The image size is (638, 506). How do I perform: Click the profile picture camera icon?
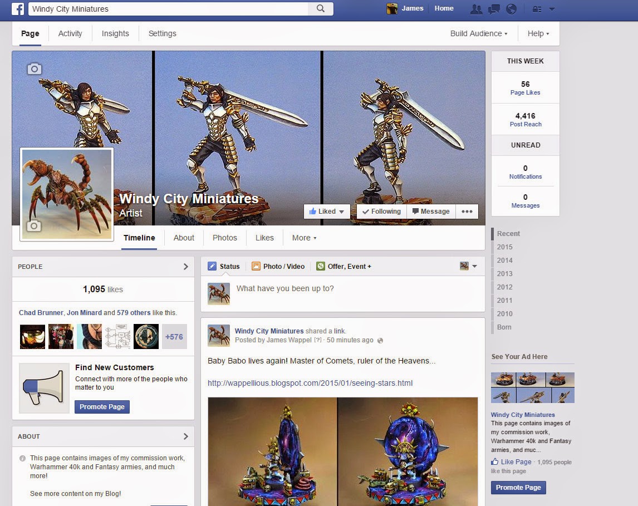[x=34, y=226]
